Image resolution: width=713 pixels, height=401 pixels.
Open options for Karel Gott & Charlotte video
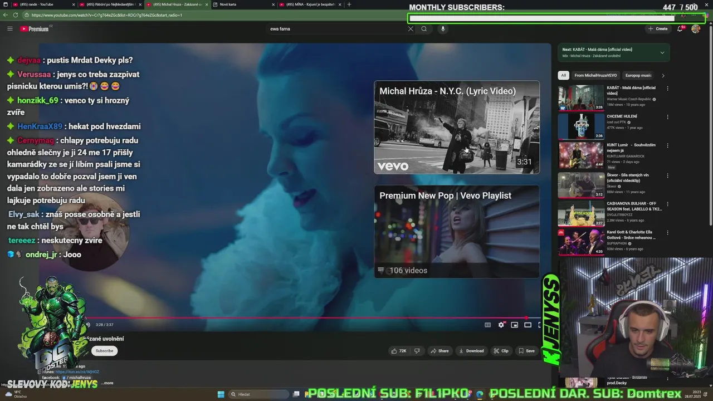(x=667, y=233)
